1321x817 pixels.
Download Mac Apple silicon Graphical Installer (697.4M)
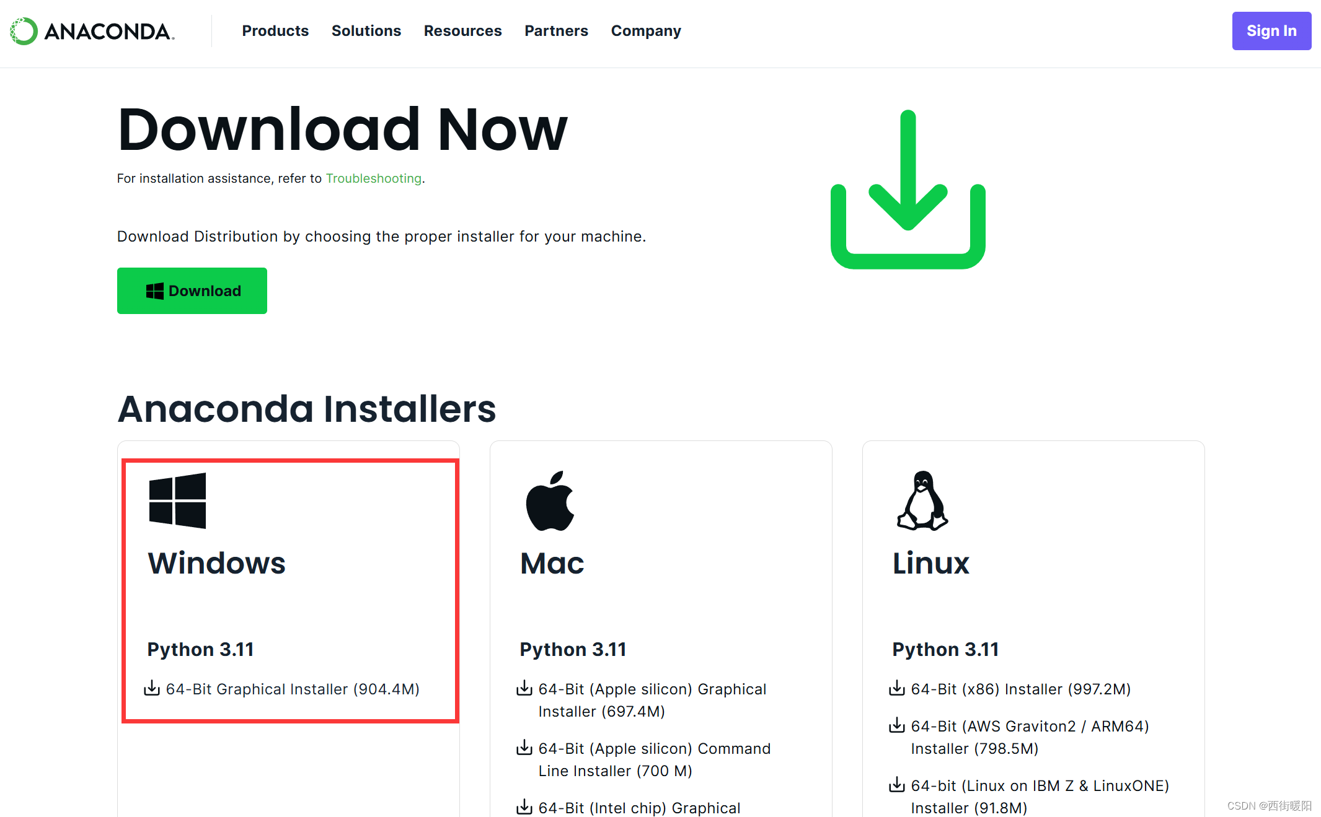652,701
